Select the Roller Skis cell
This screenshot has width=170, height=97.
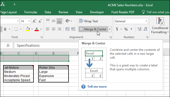point(53,67)
